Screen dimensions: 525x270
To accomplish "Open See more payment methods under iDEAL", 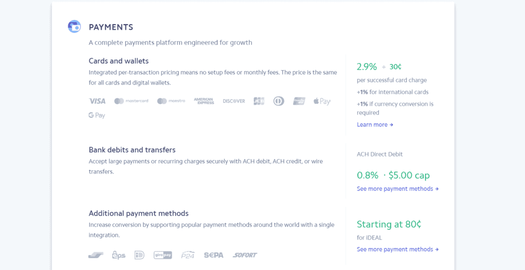I will pos(398,249).
